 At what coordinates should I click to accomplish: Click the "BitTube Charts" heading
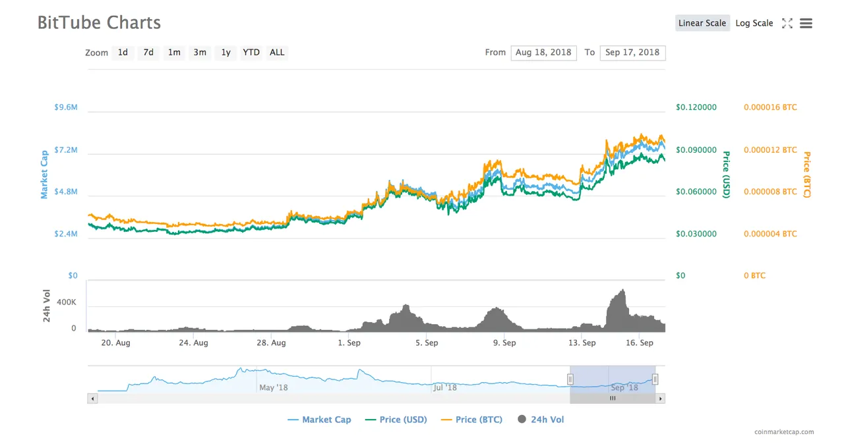99,22
